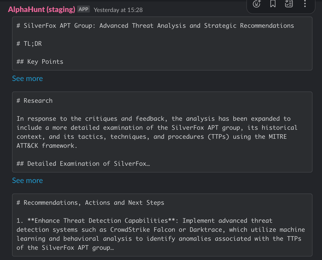Save message with the bookmark icon
Viewport: 322px width, 260px height.
273,4
